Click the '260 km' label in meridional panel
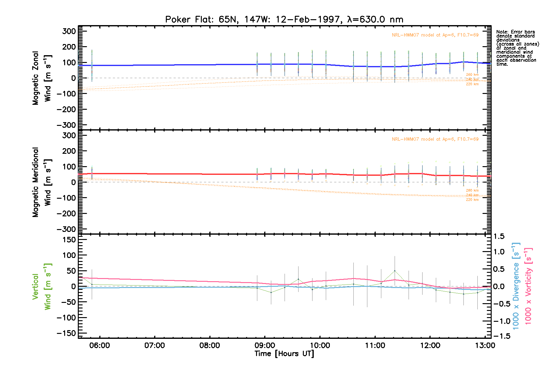Screen dimensions: 558x372 [472, 190]
